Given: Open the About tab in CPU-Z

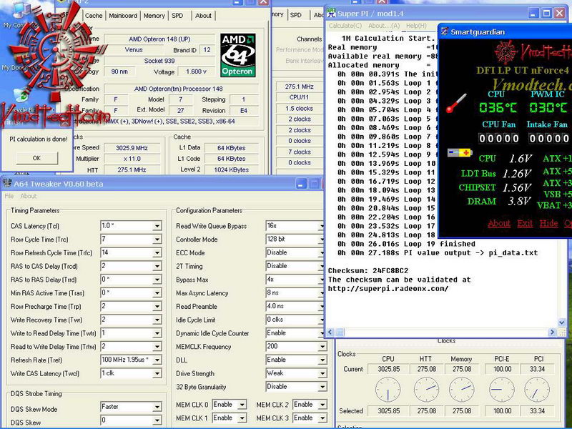Looking at the screenshot, I should point(203,16).
